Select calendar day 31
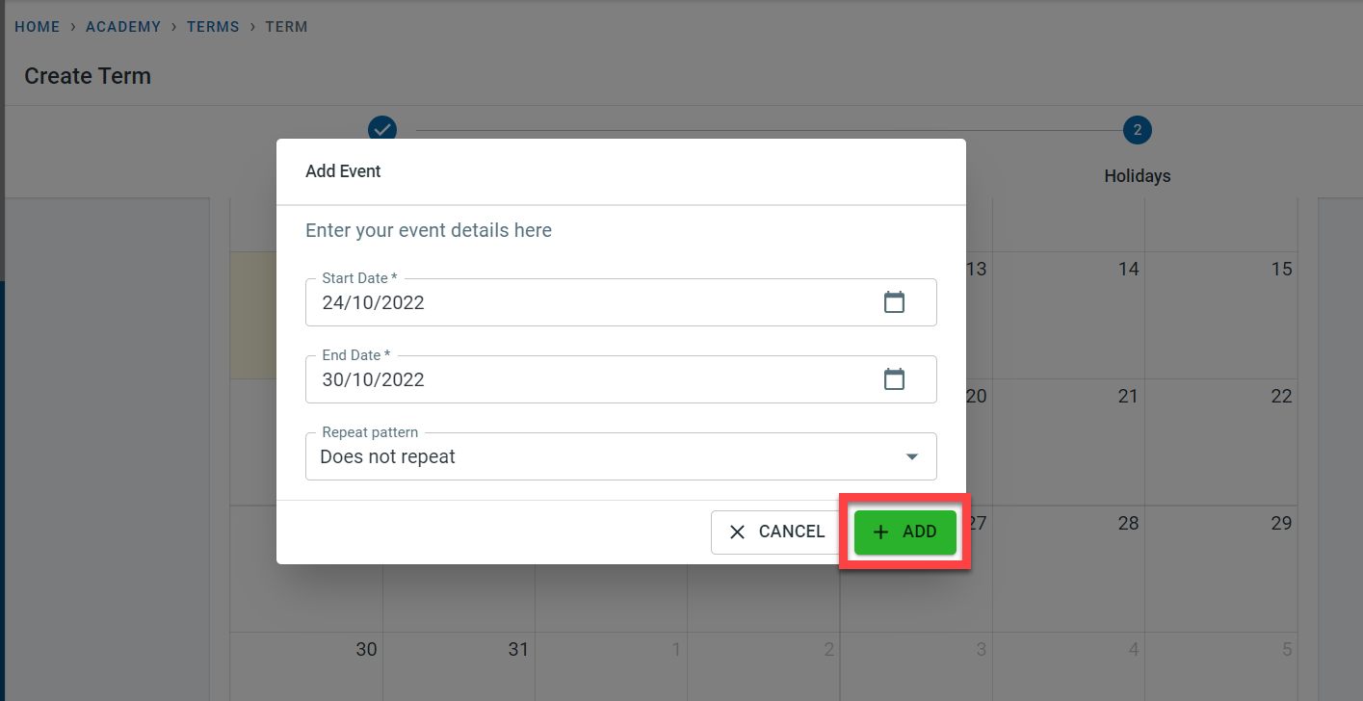Image resolution: width=1363 pixels, height=701 pixels. click(518, 650)
